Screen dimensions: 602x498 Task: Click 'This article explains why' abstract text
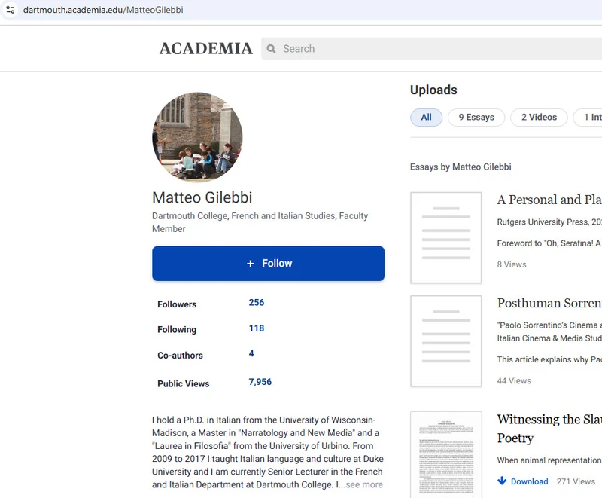(x=549, y=359)
